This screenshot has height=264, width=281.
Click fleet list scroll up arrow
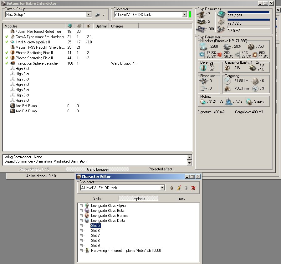[x=189, y=157]
